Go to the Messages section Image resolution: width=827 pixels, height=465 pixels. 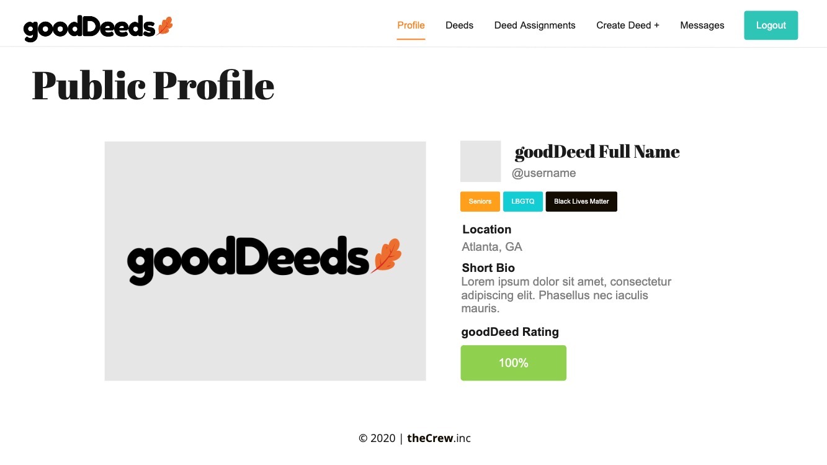[x=702, y=25]
